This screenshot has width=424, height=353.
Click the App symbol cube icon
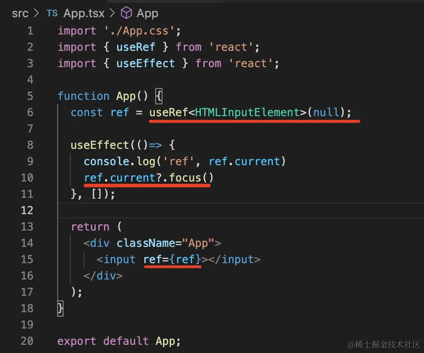click(126, 13)
